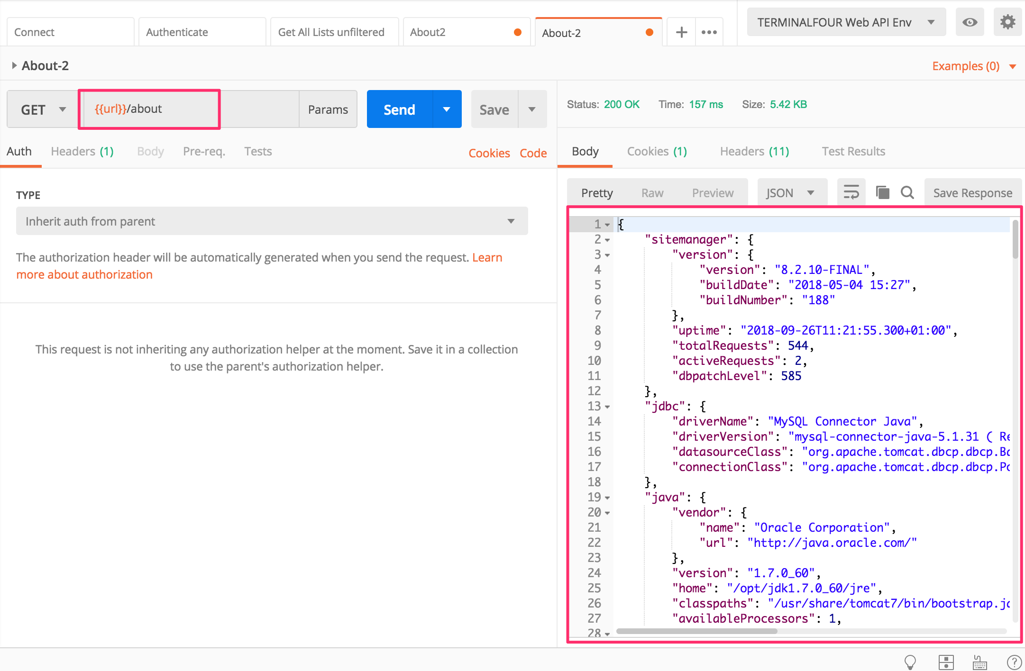Expand About-2 request description triangle
The height and width of the screenshot is (671, 1025).
point(14,65)
